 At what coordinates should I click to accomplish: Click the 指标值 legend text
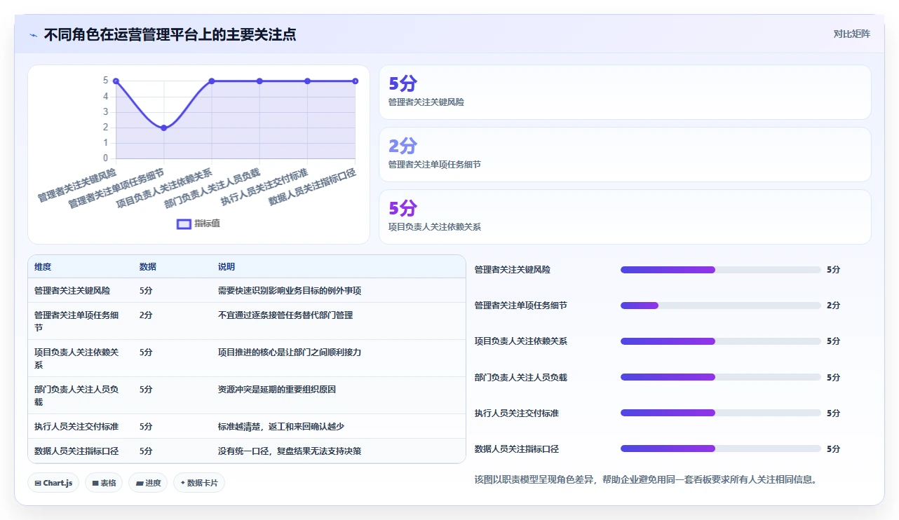[208, 224]
